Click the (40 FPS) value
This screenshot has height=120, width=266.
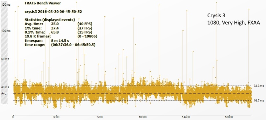coord(85,24)
